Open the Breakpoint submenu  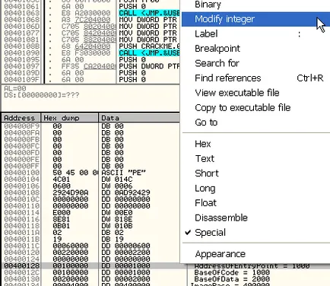(x=255, y=49)
